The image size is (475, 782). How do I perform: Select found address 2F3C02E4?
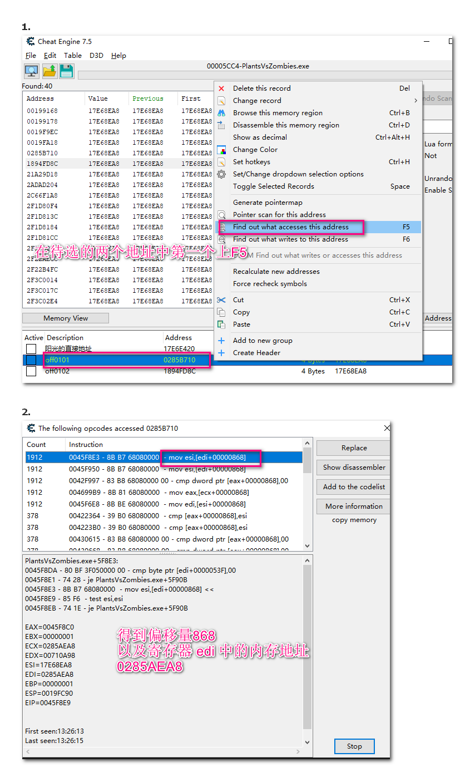(117, 301)
